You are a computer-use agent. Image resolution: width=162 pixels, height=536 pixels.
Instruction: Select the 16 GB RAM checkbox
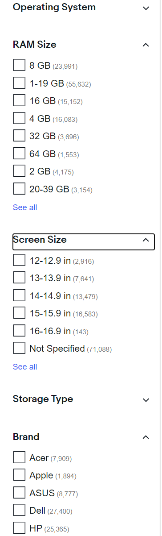[19, 100]
